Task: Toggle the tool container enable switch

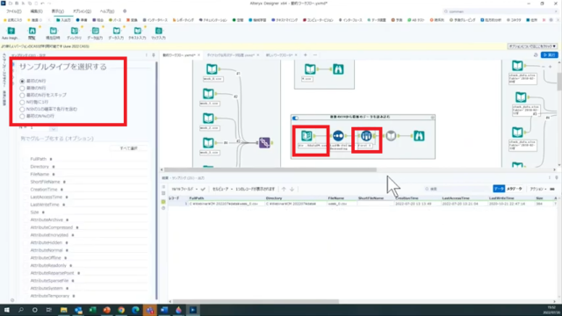Action: coord(295,118)
